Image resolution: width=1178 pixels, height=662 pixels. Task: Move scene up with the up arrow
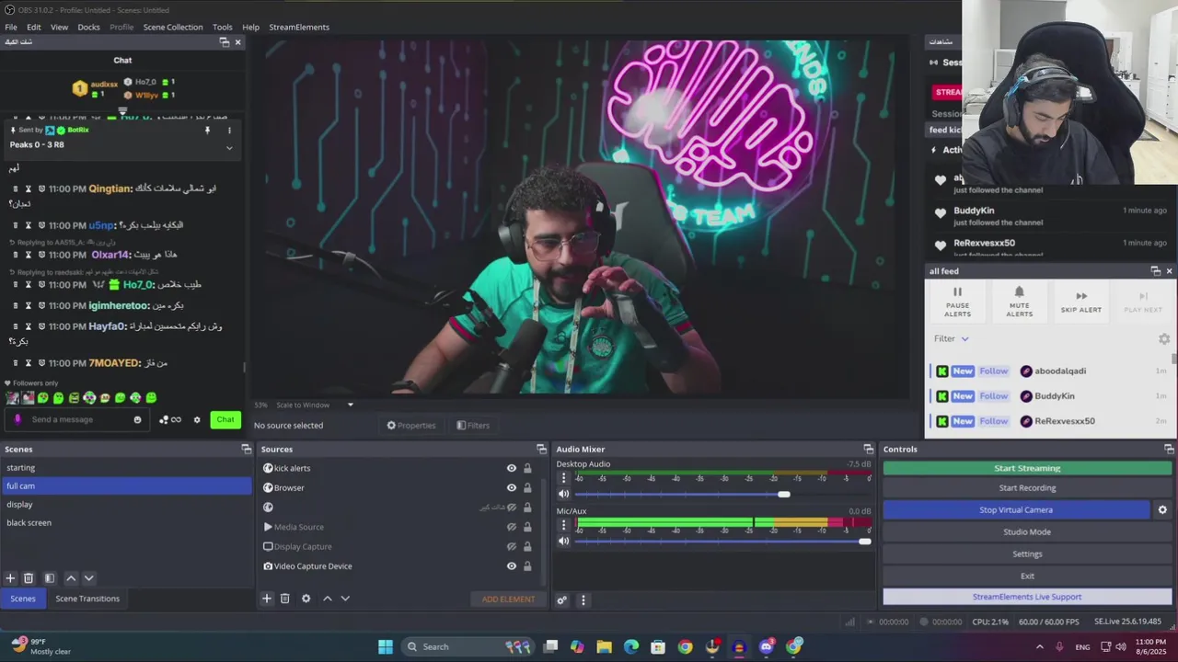71,578
